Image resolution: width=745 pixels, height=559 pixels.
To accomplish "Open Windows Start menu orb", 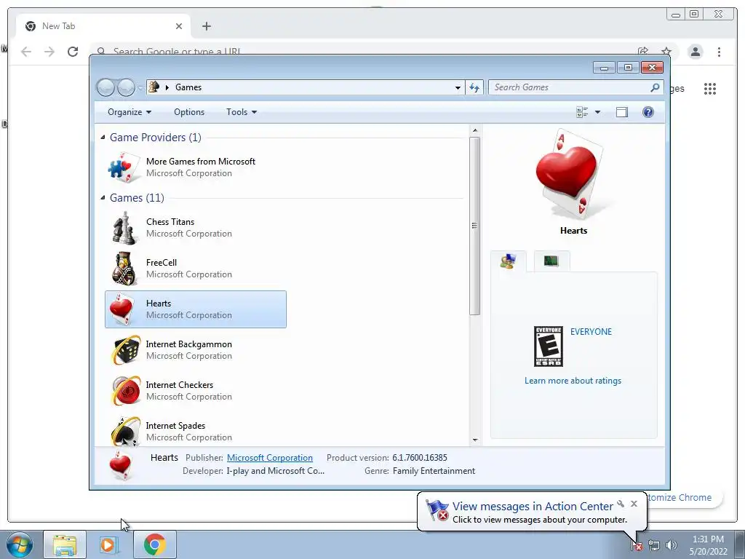I will [x=20, y=544].
